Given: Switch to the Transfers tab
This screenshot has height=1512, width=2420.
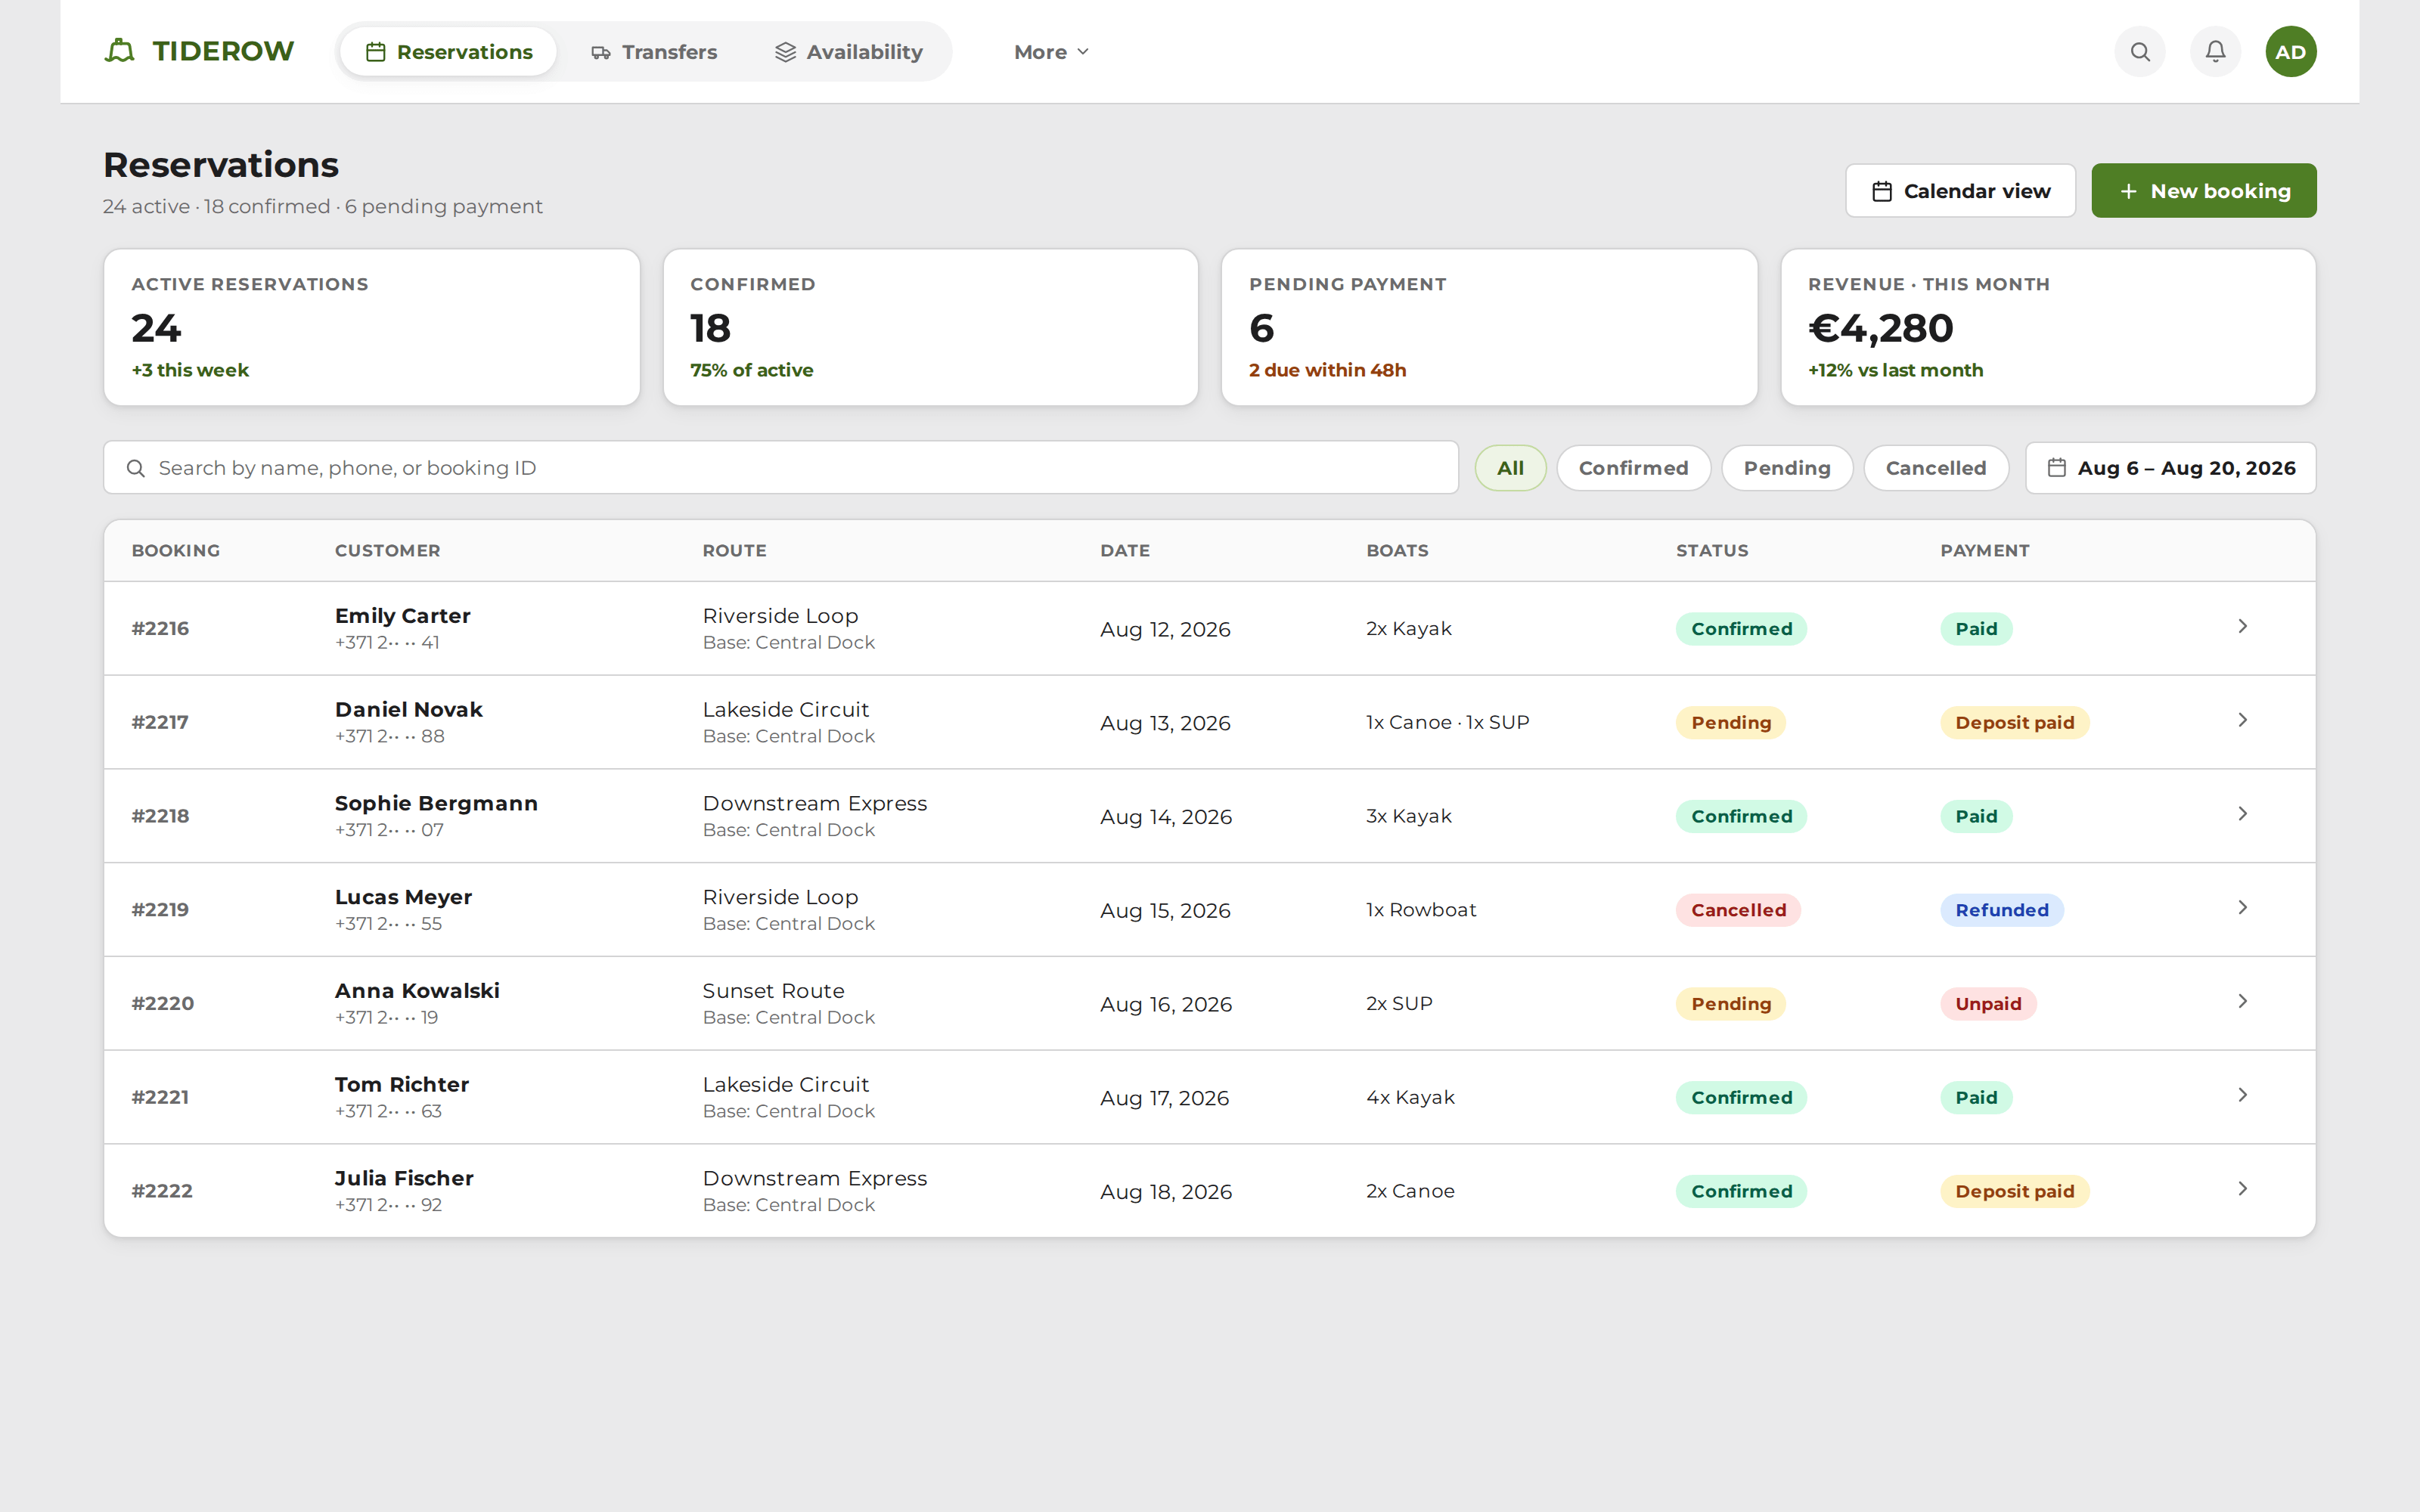Looking at the screenshot, I should tap(654, 51).
